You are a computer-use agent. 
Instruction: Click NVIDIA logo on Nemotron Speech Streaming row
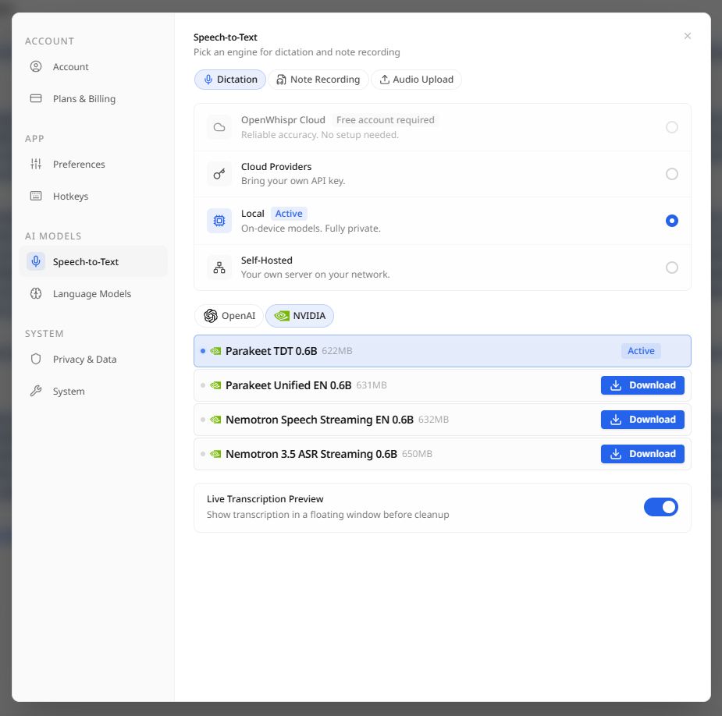[215, 420]
